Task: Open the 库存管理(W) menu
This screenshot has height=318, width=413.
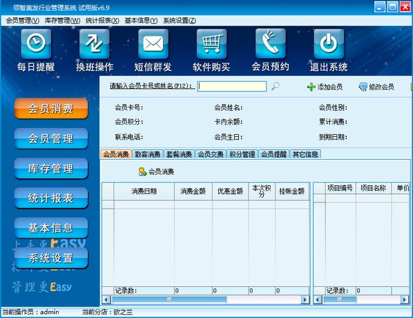Action: click(x=63, y=21)
